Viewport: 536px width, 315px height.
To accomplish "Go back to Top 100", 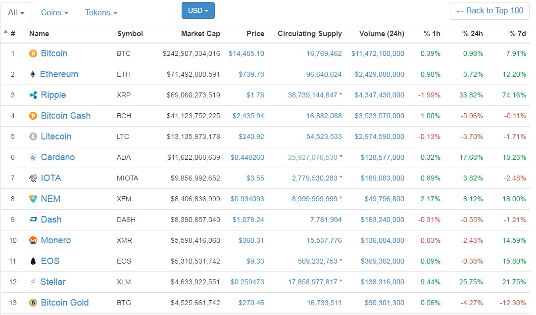I will (489, 11).
